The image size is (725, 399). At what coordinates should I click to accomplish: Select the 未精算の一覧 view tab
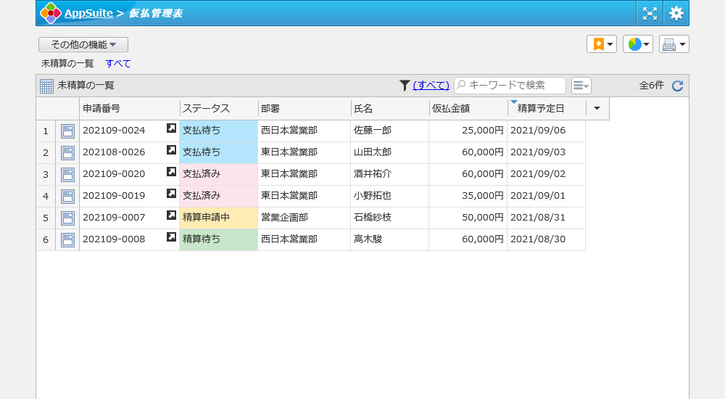click(67, 64)
